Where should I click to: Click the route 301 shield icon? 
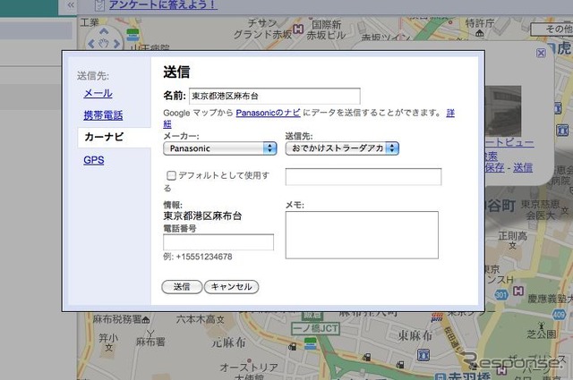501,295
